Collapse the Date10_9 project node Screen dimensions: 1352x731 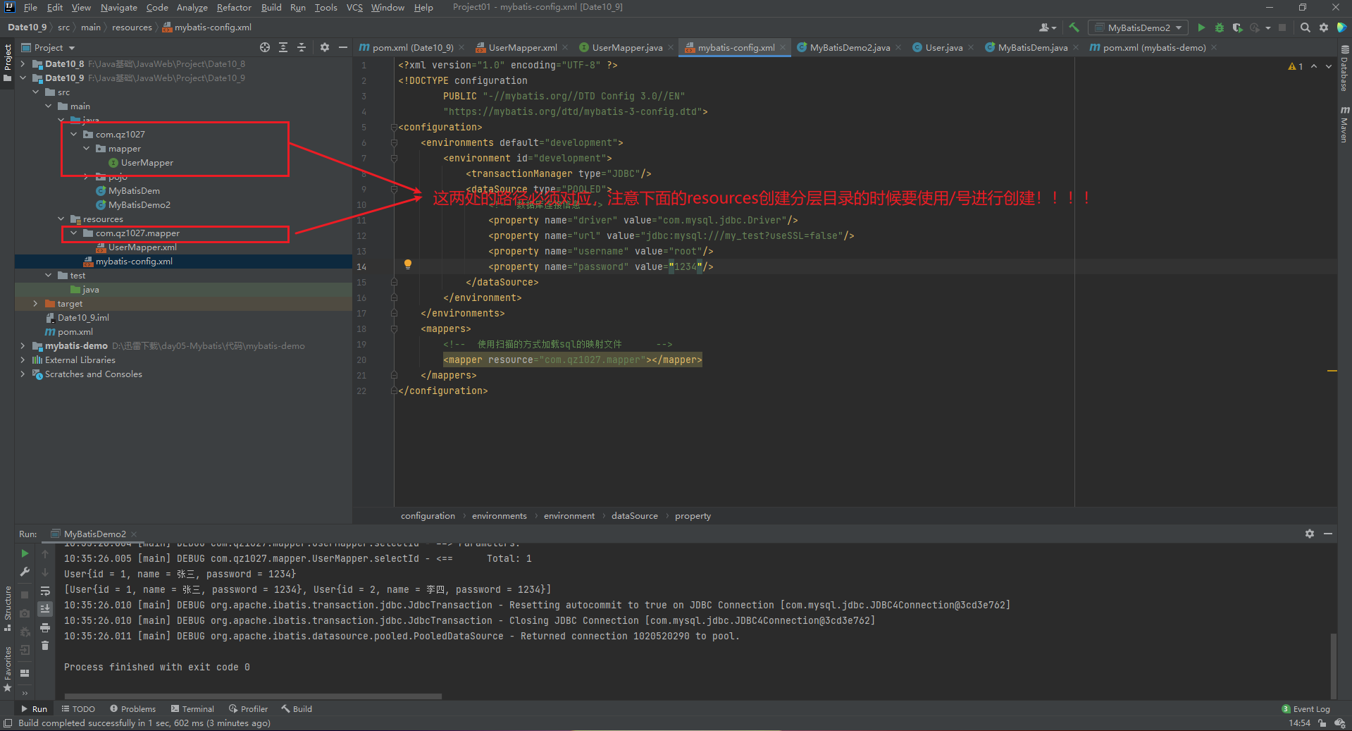23,78
